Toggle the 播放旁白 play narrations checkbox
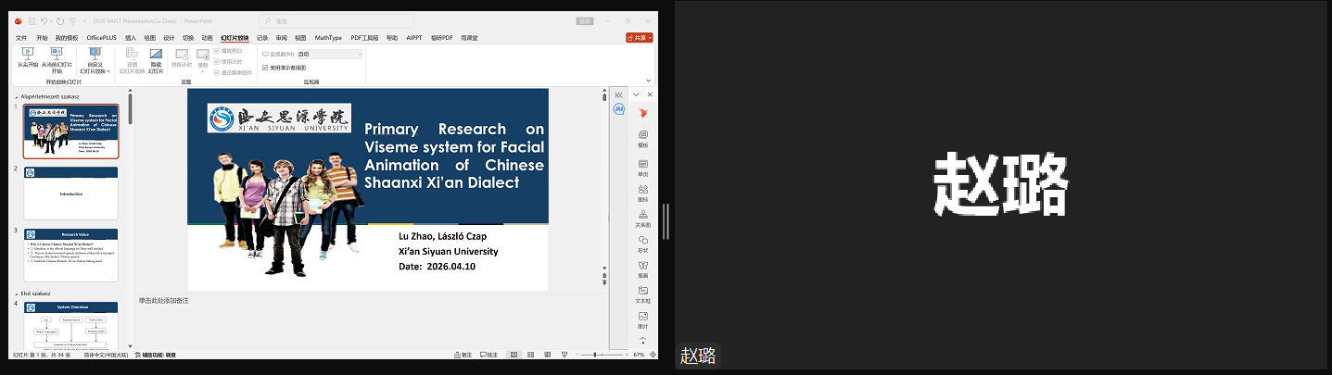This screenshot has width=1332, height=375. pos(217,50)
